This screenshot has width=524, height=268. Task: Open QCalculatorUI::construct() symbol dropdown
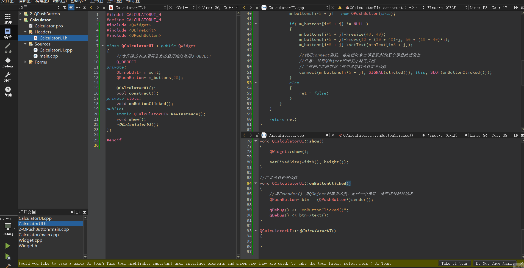click(385, 8)
